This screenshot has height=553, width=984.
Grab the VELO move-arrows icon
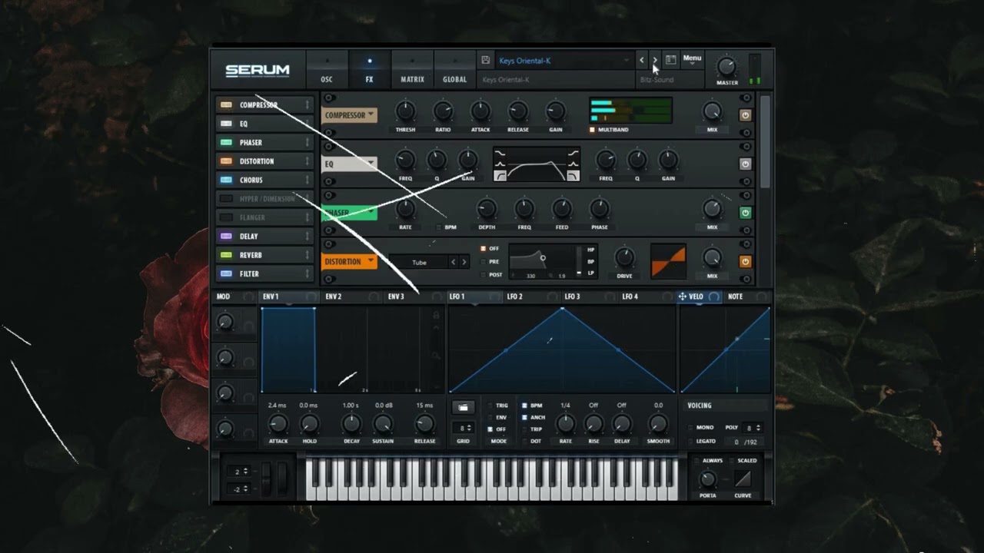(x=682, y=296)
